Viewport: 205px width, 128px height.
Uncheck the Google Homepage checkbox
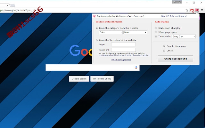[164, 46]
